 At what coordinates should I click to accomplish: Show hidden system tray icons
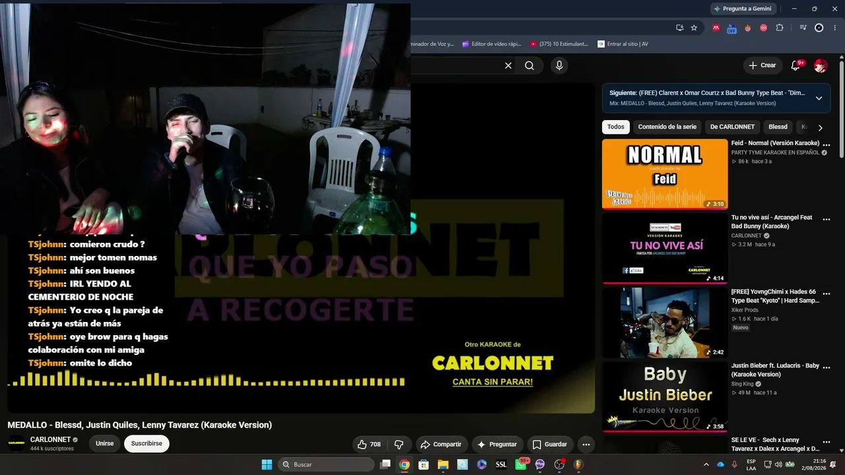tap(706, 464)
